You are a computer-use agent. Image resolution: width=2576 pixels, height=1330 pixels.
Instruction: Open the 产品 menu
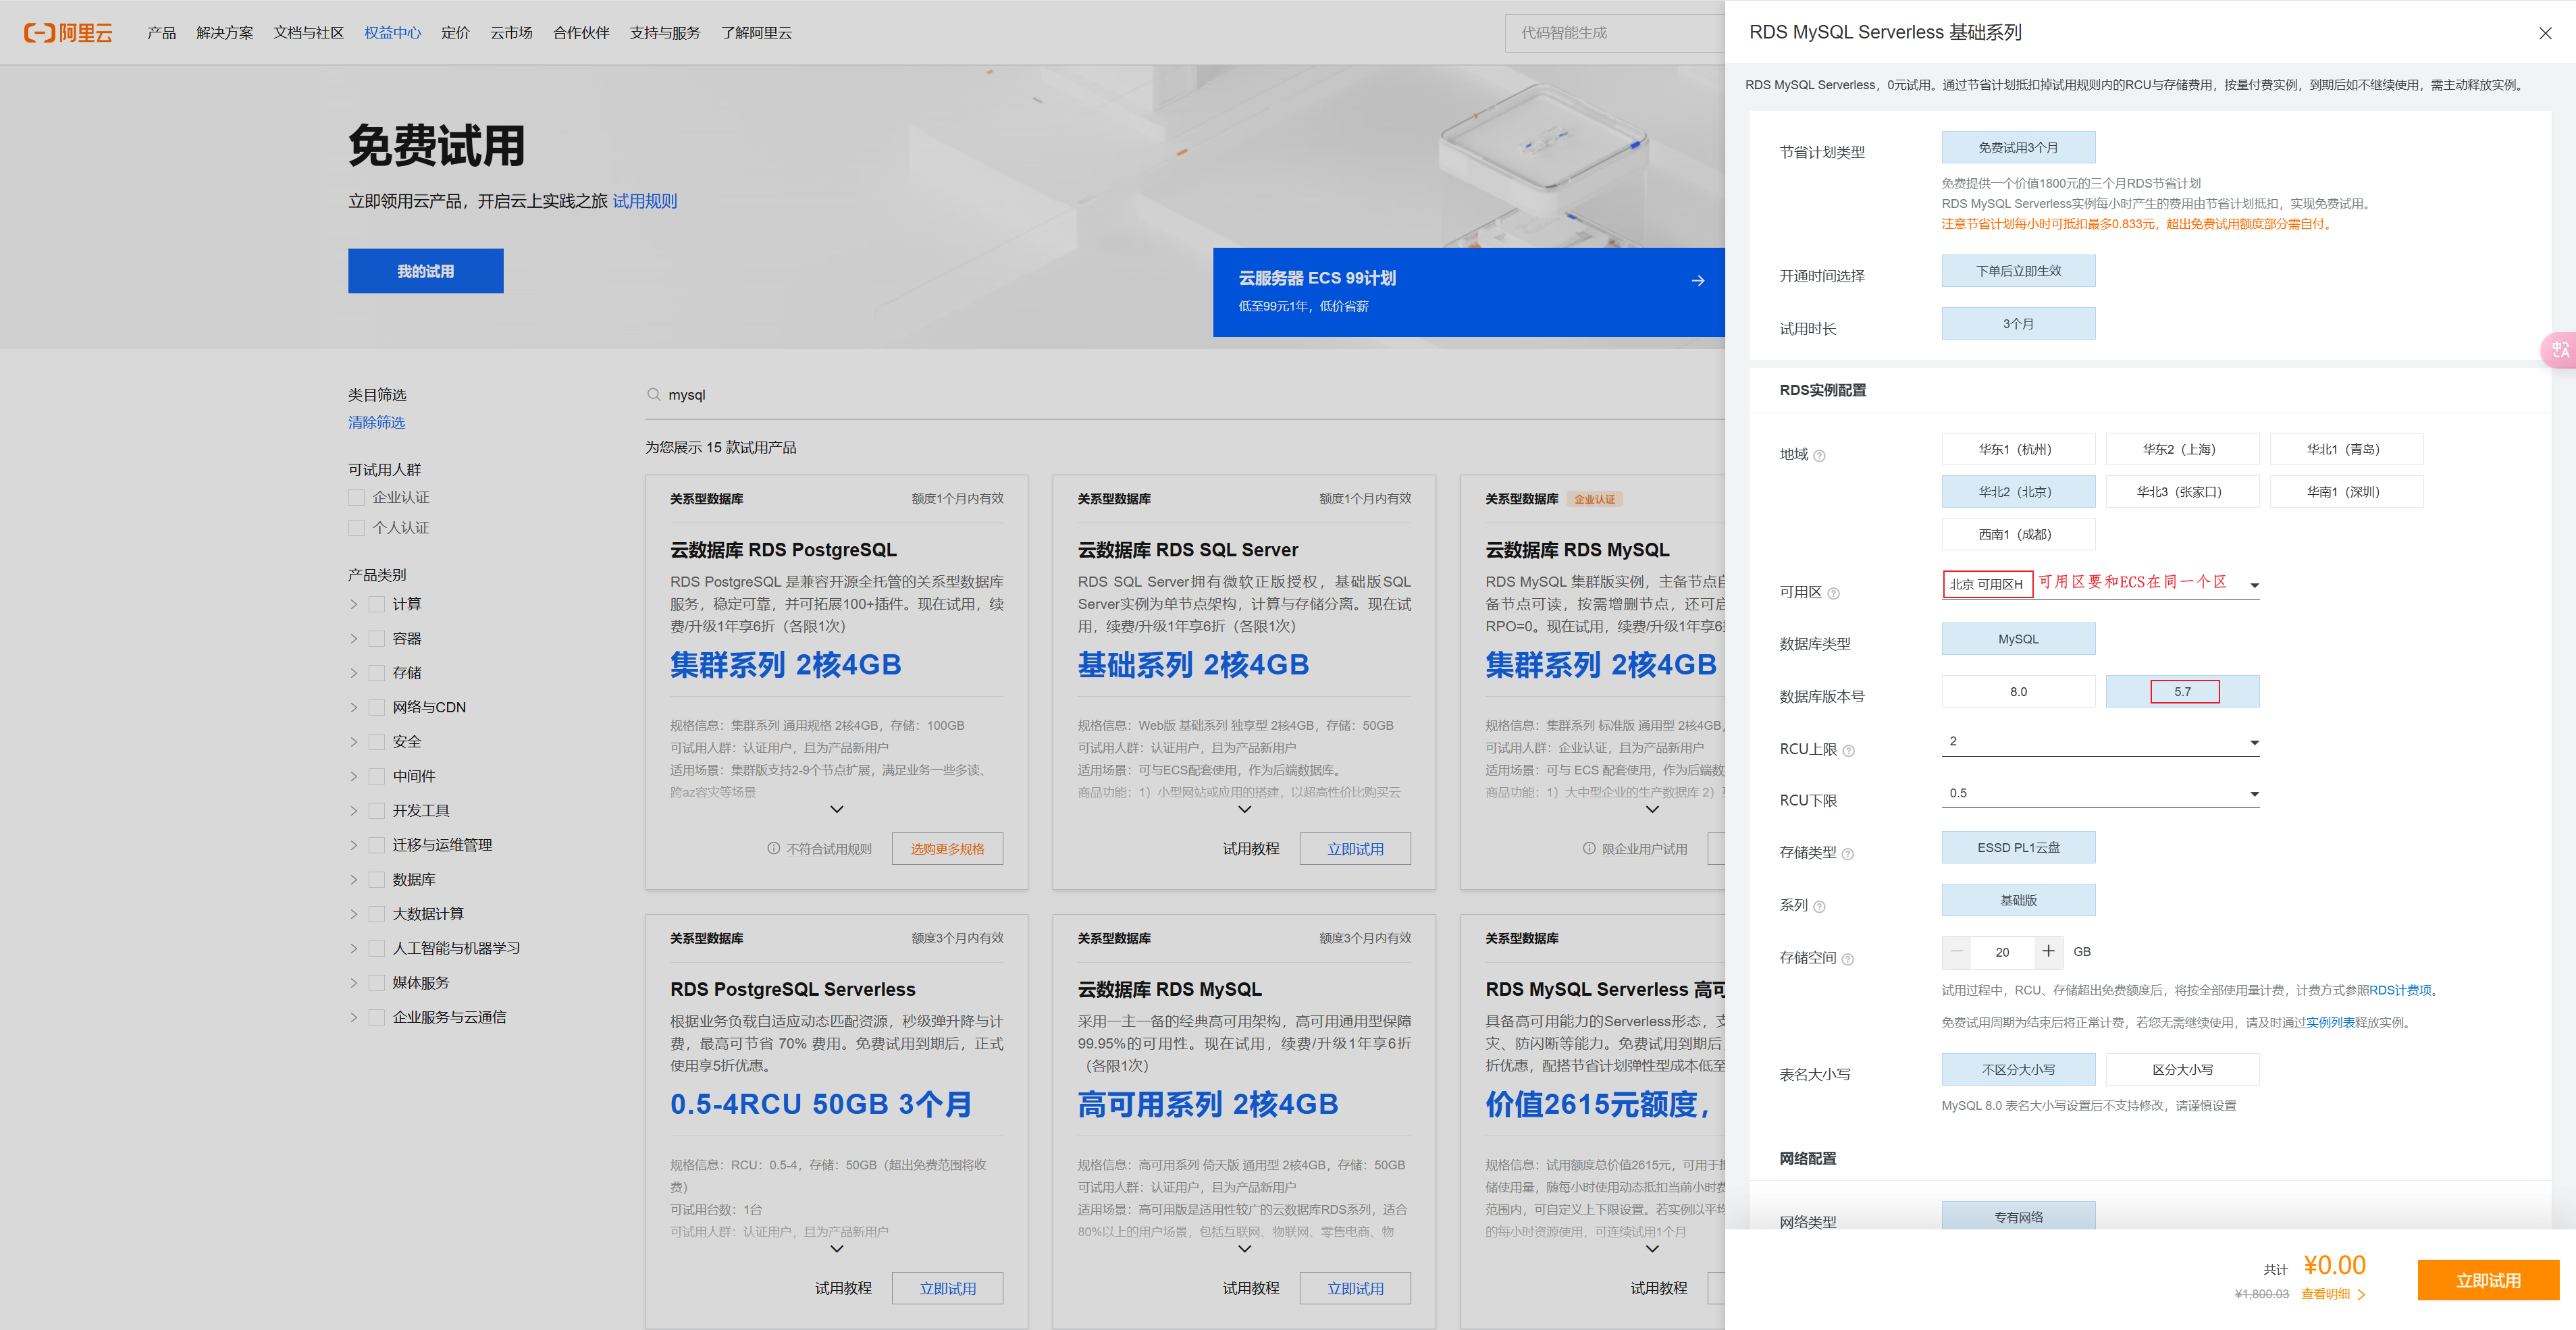click(161, 33)
